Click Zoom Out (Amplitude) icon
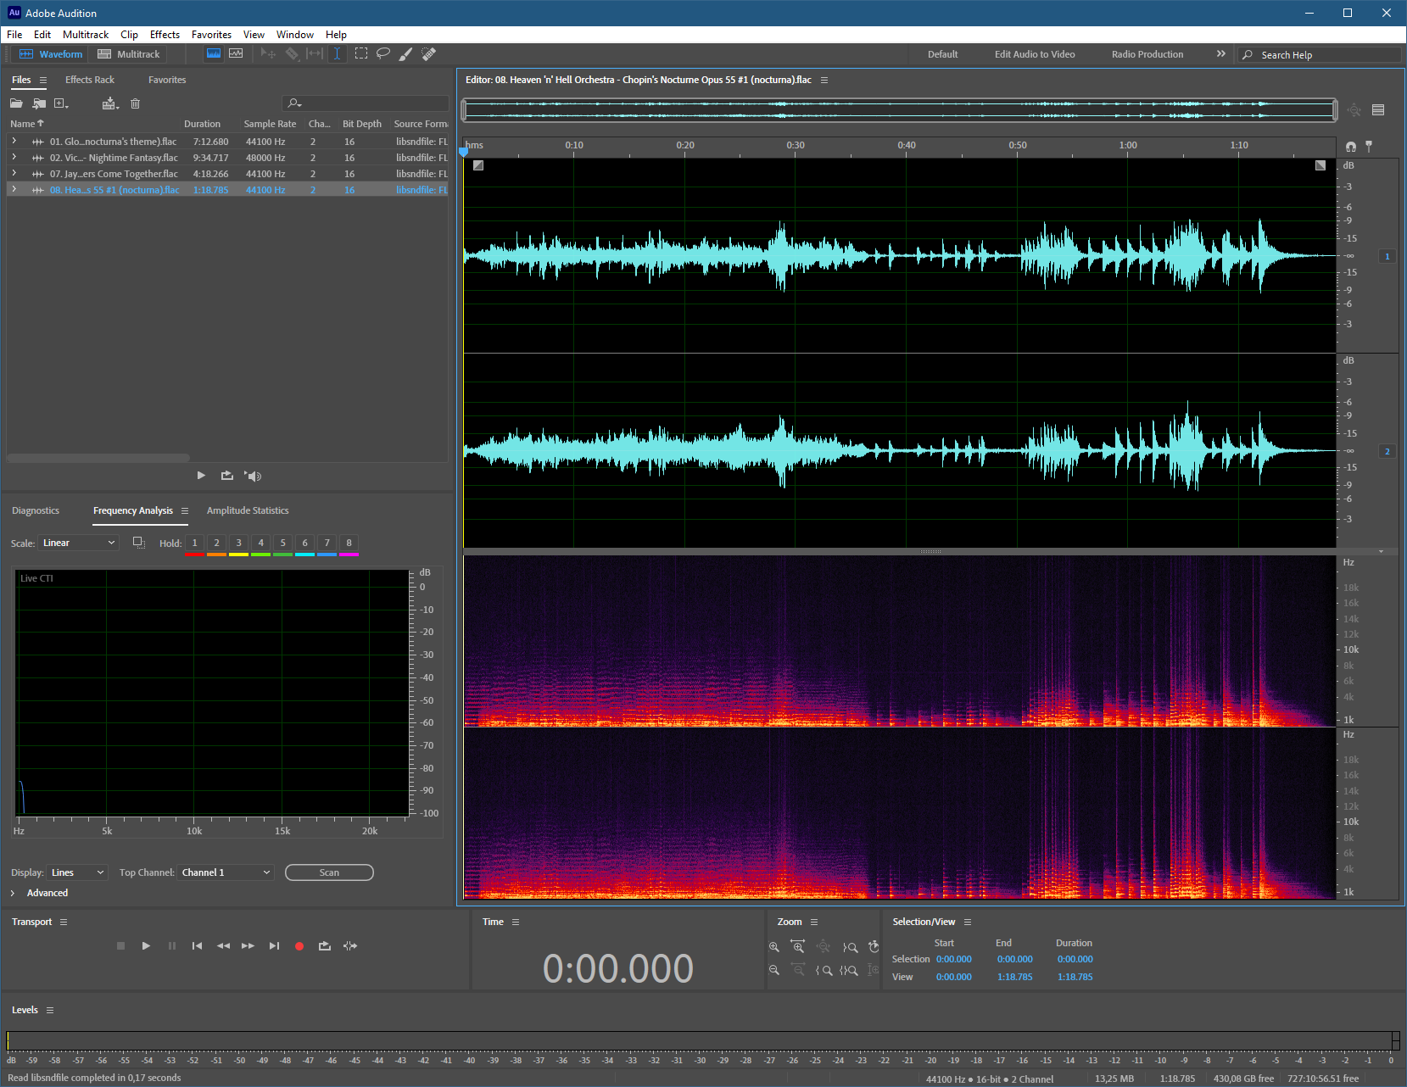Viewport: 1407px width, 1087px height. 774,970
